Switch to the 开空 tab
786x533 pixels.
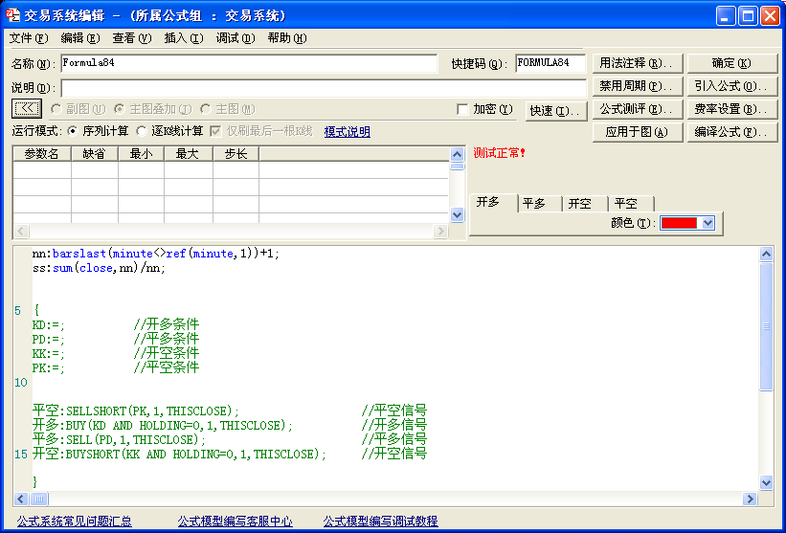click(585, 204)
